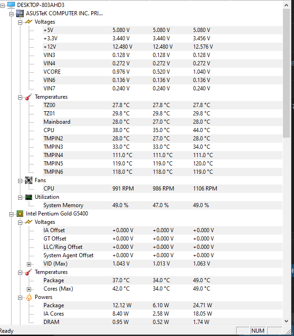Select the System Agent Offset row
Screen dimensions: 294x336
click(x=163, y=255)
